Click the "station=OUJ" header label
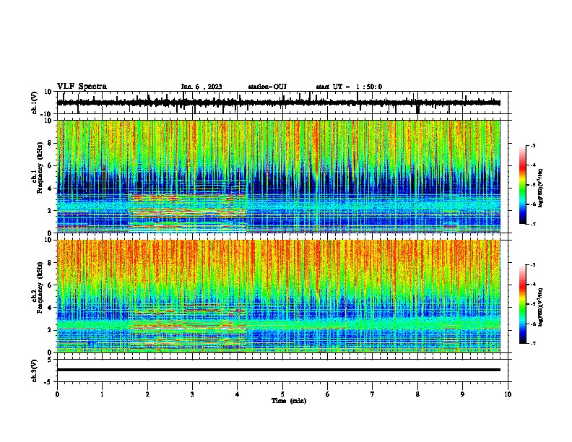 tap(267, 87)
